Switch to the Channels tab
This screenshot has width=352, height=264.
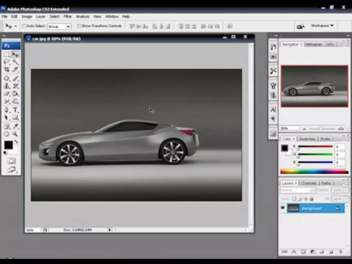309,183
